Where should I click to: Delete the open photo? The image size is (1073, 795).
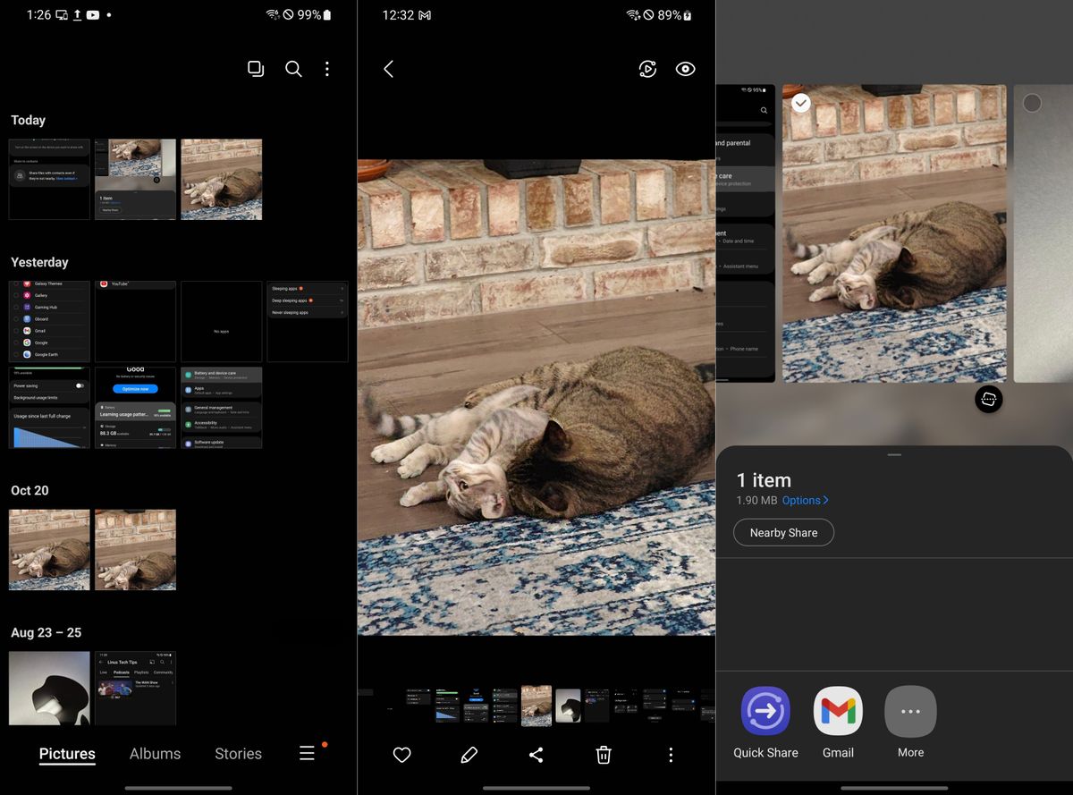click(603, 755)
